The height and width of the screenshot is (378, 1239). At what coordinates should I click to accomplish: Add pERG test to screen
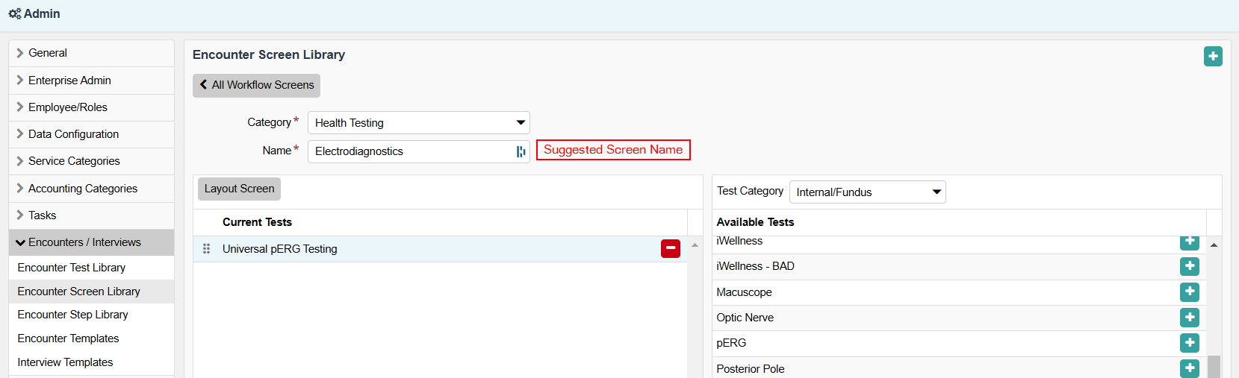(1189, 343)
